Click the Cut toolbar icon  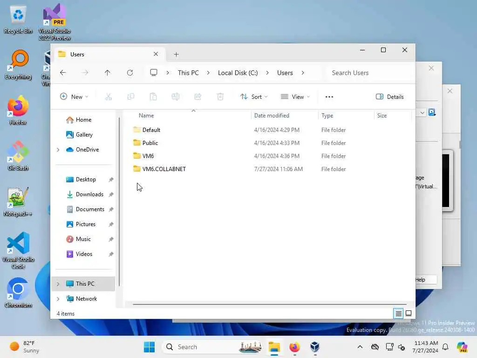(x=108, y=97)
